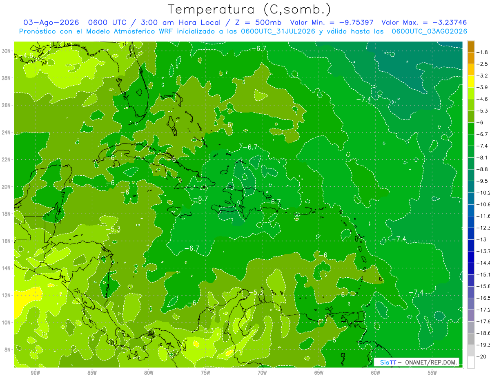Click the '-20' color scale value
The height and width of the screenshot is (378, 490).
pyautogui.click(x=481, y=357)
